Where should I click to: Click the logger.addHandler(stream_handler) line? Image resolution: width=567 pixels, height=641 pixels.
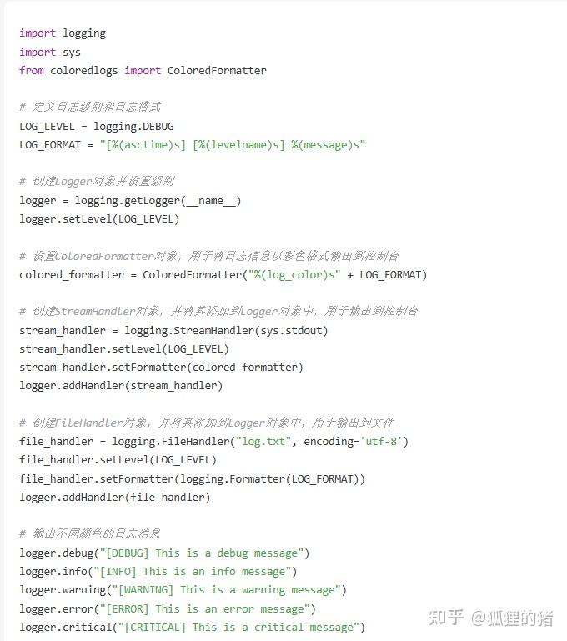click(121, 385)
